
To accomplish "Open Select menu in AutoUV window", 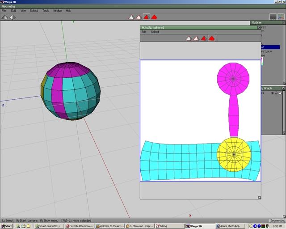I will pyautogui.click(x=155, y=32).
